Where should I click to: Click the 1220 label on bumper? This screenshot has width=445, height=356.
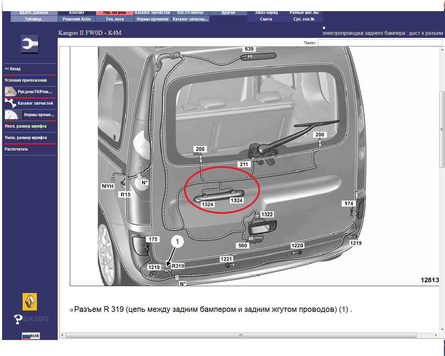coord(297,246)
